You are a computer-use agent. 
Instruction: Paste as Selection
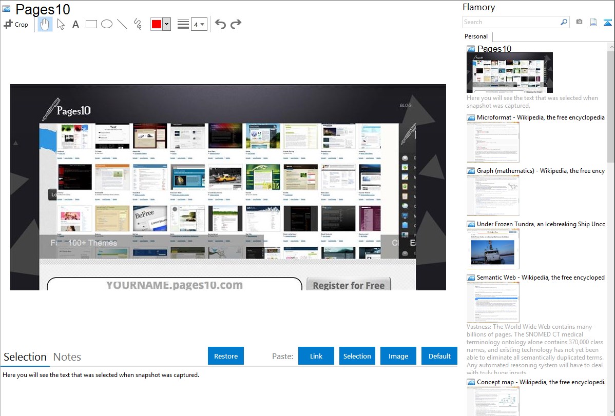point(357,356)
